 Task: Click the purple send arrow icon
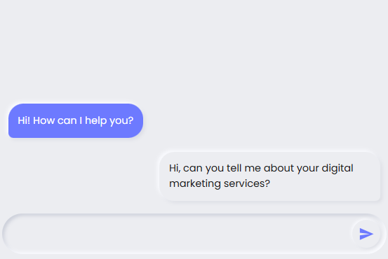[366, 234]
